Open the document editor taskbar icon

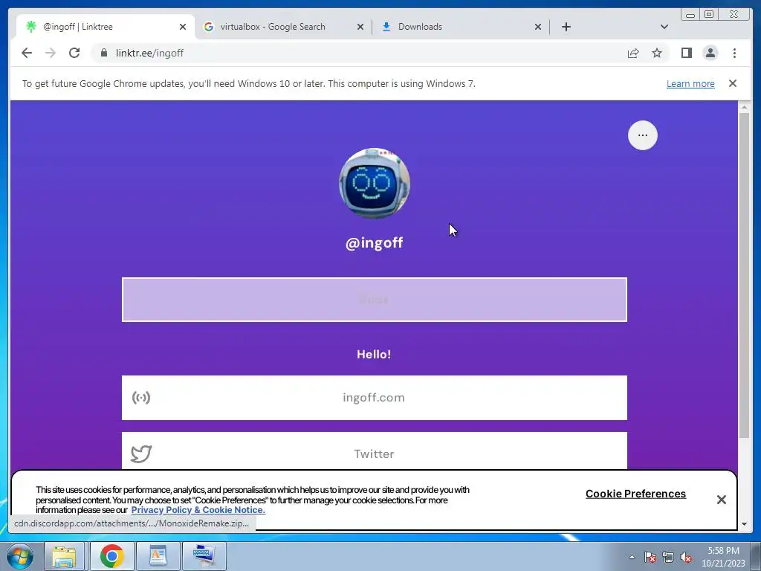(158, 556)
